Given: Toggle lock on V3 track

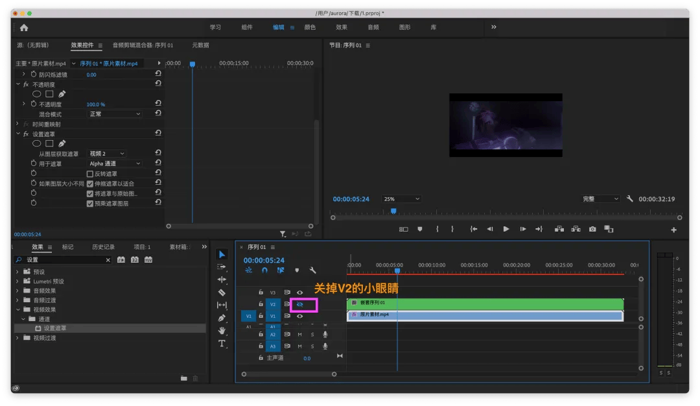Looking at the screenshot, I should pyautogui.click(x=261, y=293).
